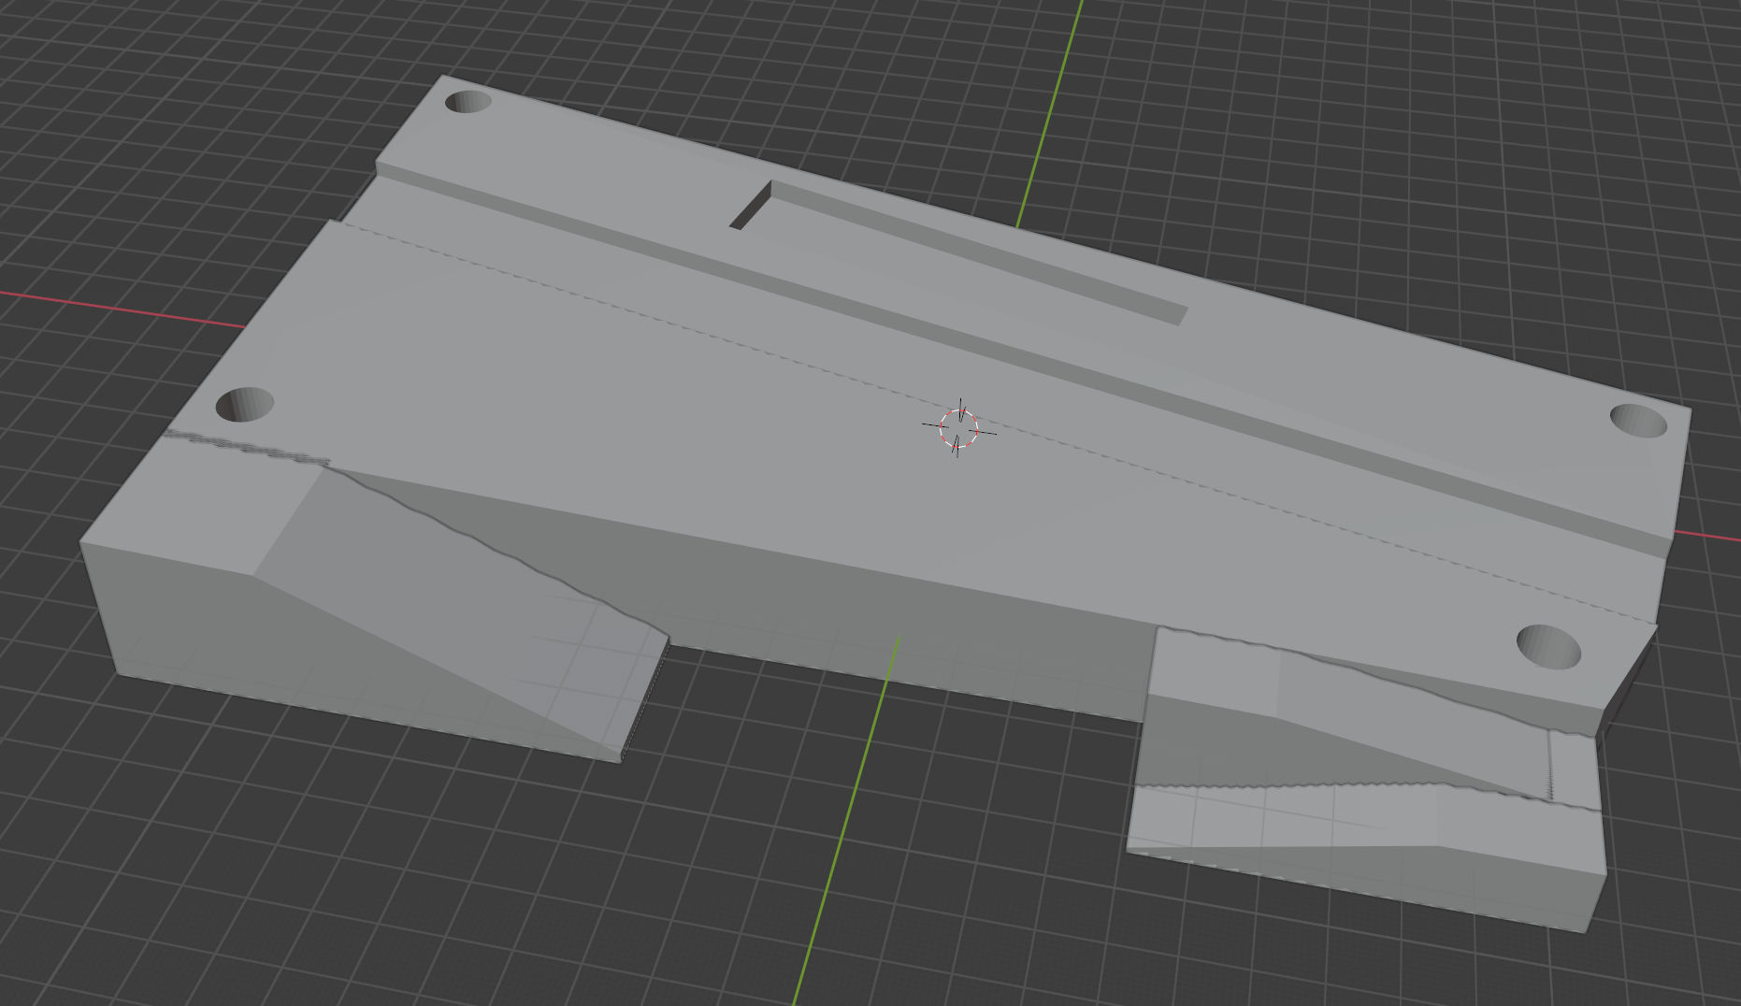1741x1006 pixels.
Task: Click the red X axis line at left
Action: pyautogui.click(x=122, y=309)
